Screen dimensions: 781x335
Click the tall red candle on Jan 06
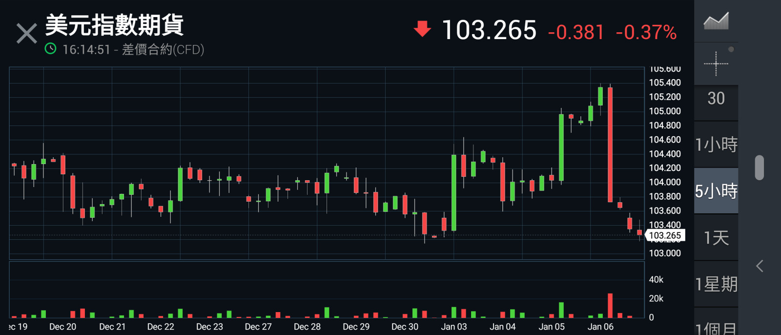pos(610,145)
